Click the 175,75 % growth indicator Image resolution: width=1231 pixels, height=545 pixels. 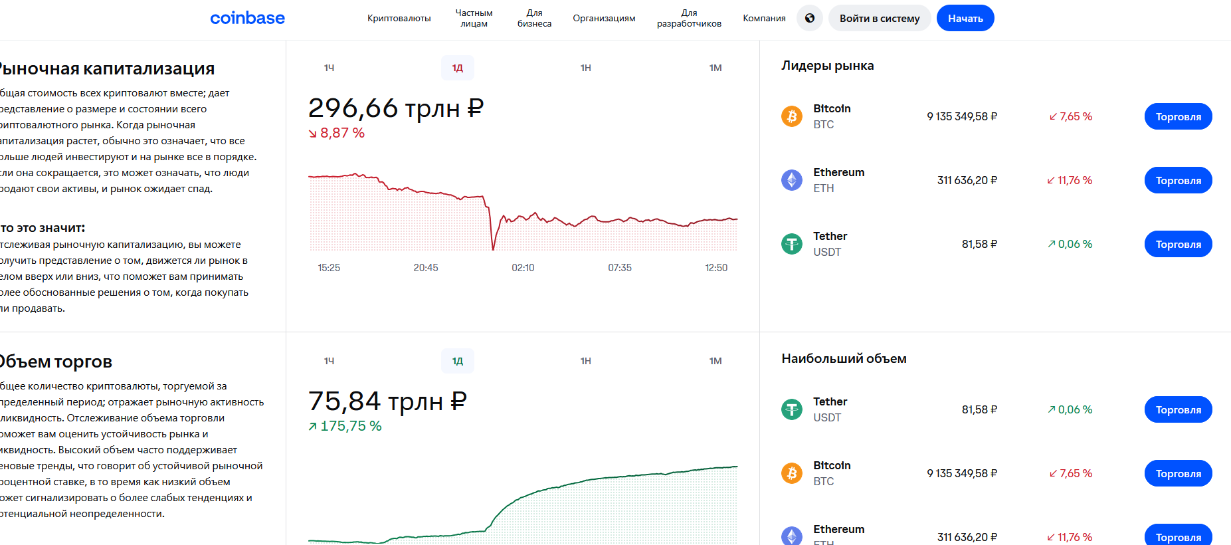[x=345, y=426]
